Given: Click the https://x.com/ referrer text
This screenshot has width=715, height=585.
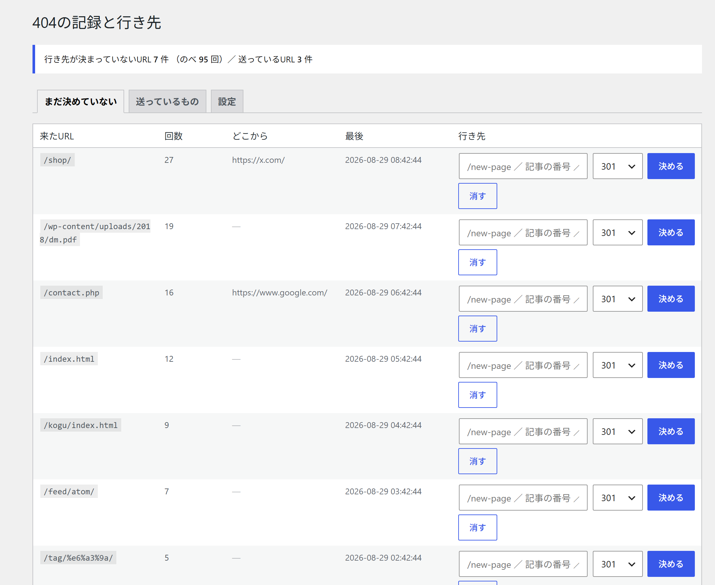Looking at the screenshot, I should click(258, 160).
